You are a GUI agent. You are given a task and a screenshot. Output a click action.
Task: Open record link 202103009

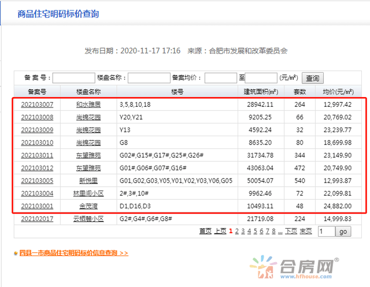(37, 130)
